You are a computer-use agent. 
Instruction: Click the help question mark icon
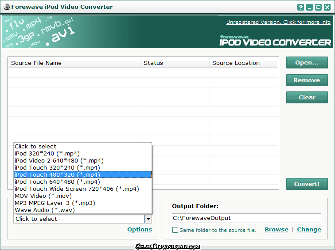point(300,8)
